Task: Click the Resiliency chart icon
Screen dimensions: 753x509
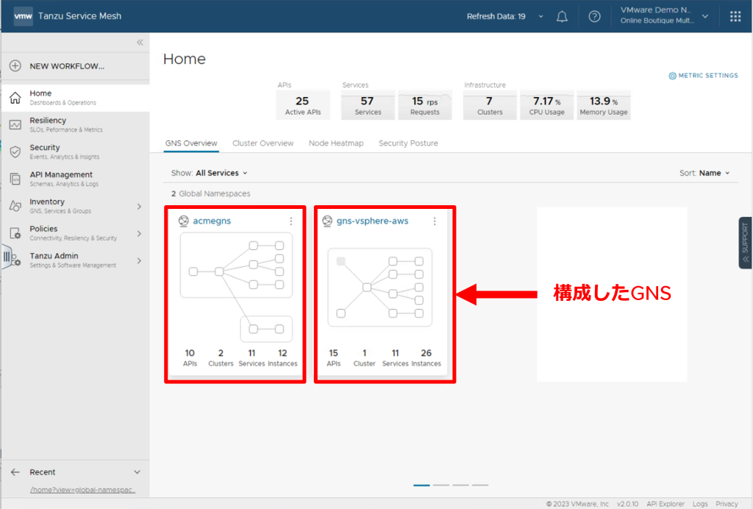Action: click(15, 125)
